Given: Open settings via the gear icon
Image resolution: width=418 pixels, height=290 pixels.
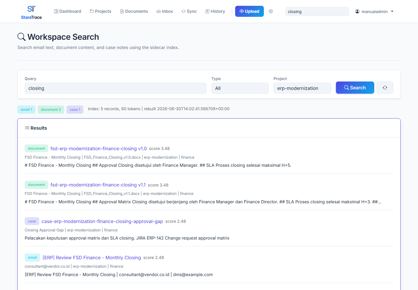Looking at the screenshot, I should click(271, 11).
